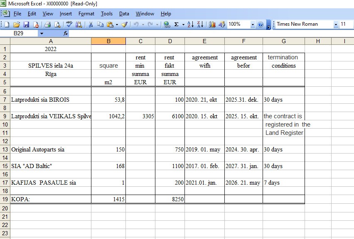Open the Format menu
The height and width of the screenshot is (239, 354).
[86, 14]
